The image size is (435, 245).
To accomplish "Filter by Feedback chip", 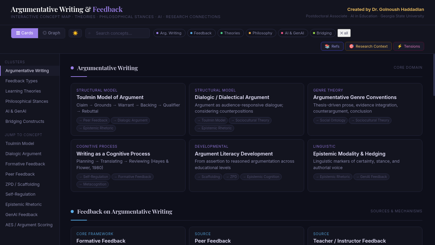I will (201, 33).
